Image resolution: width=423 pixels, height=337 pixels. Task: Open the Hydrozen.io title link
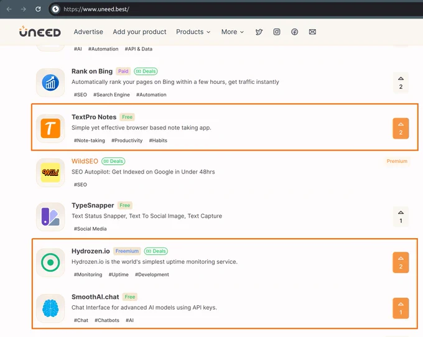point(91,251)
